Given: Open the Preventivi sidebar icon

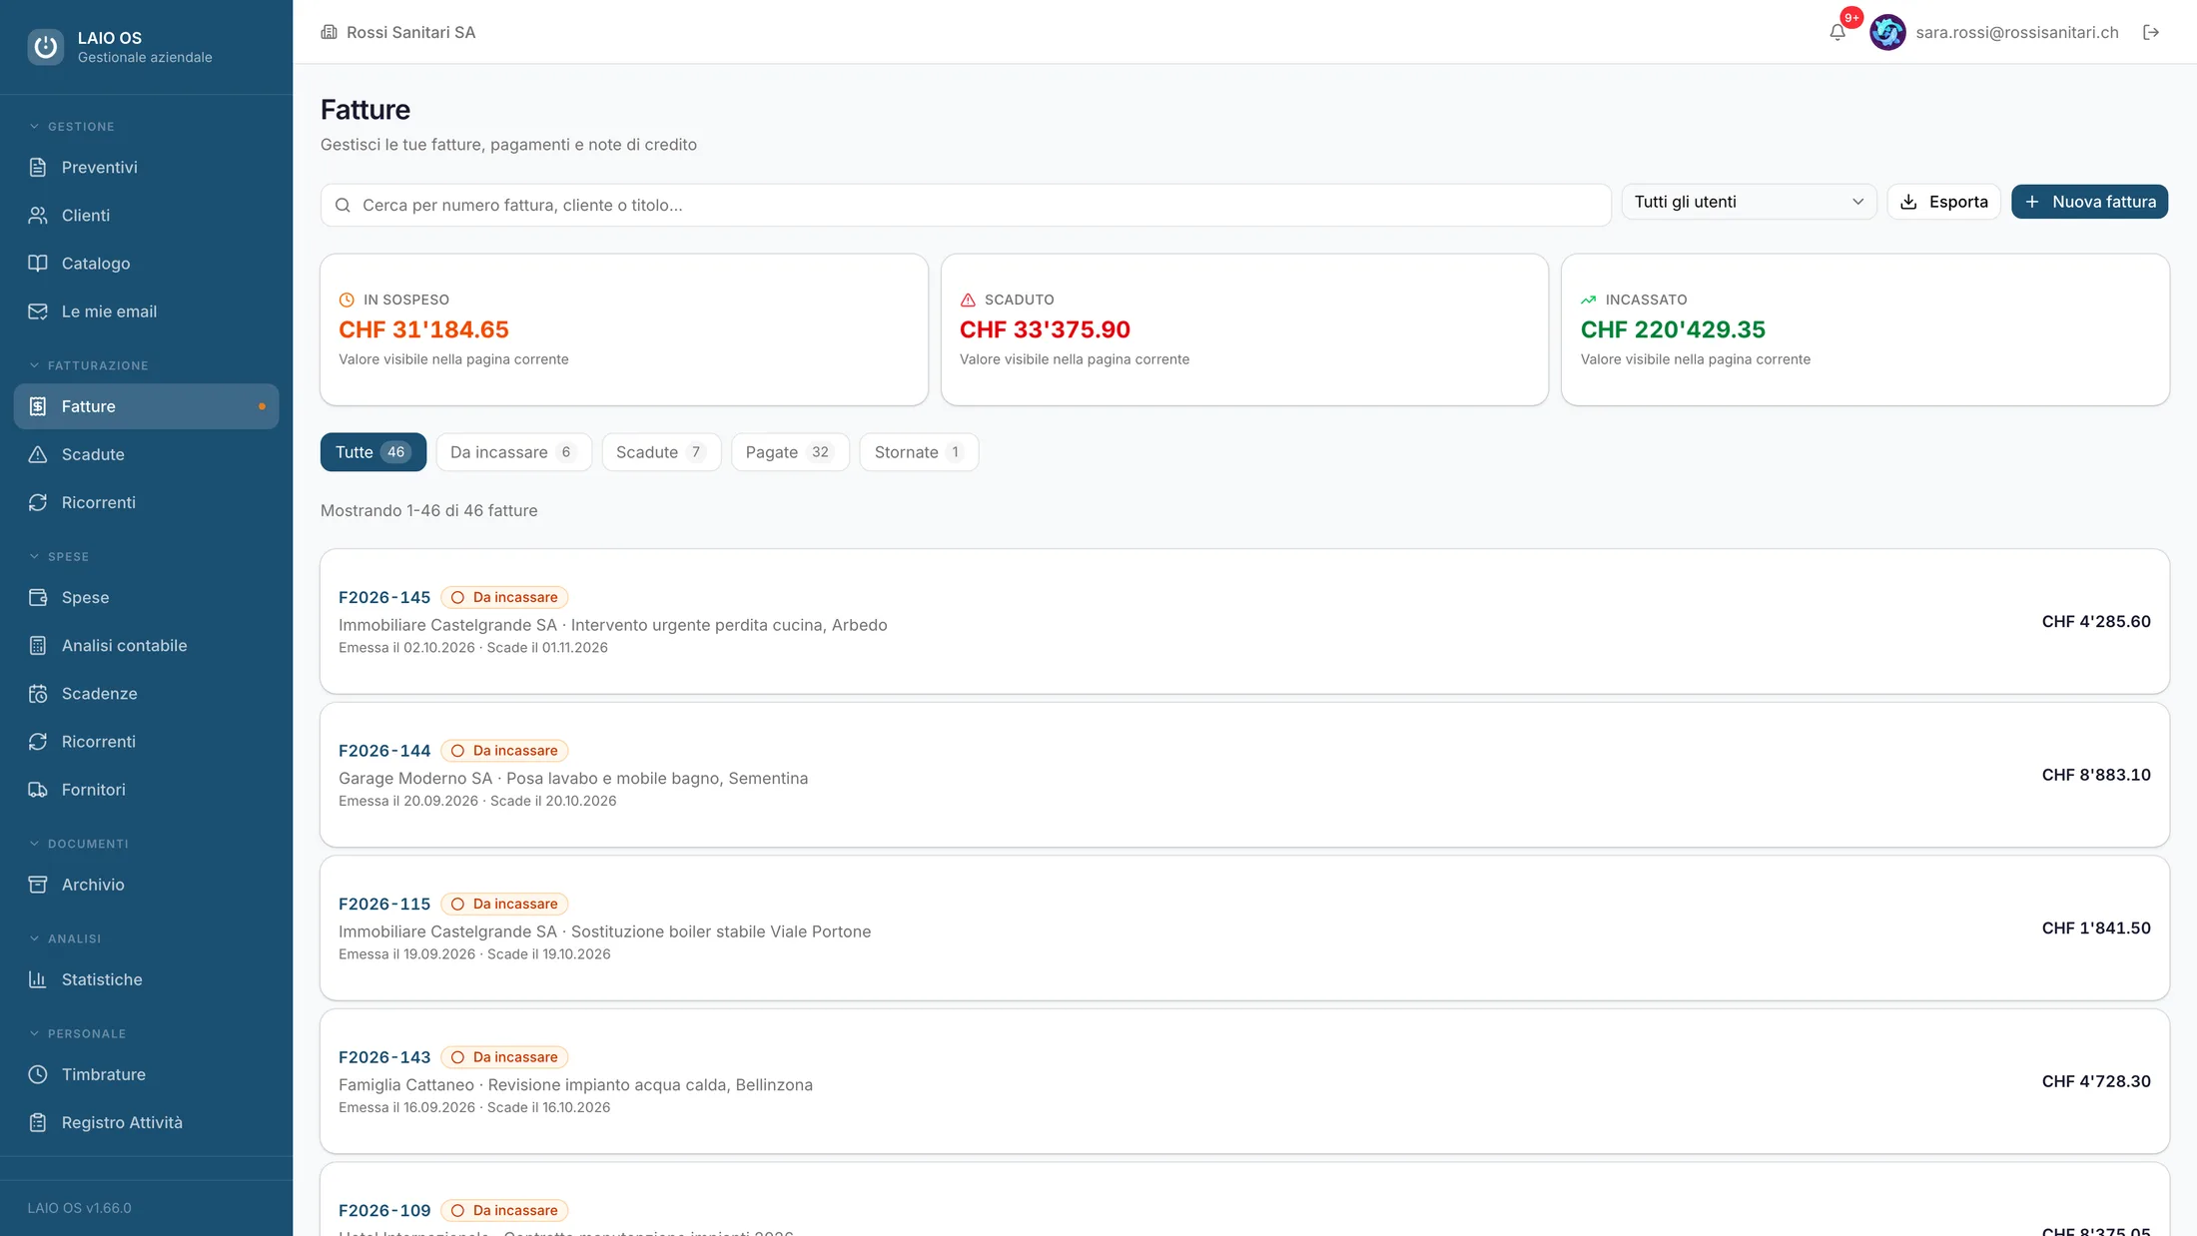Looking at the screenshot, I should pos(38,167).
